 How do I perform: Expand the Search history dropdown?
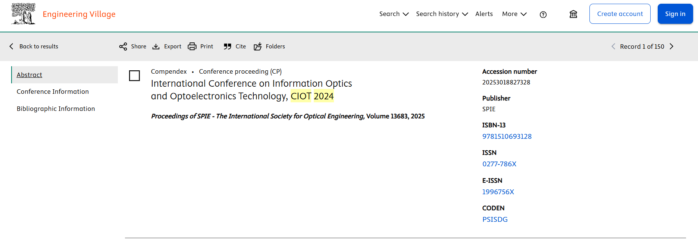pos(442,14)
